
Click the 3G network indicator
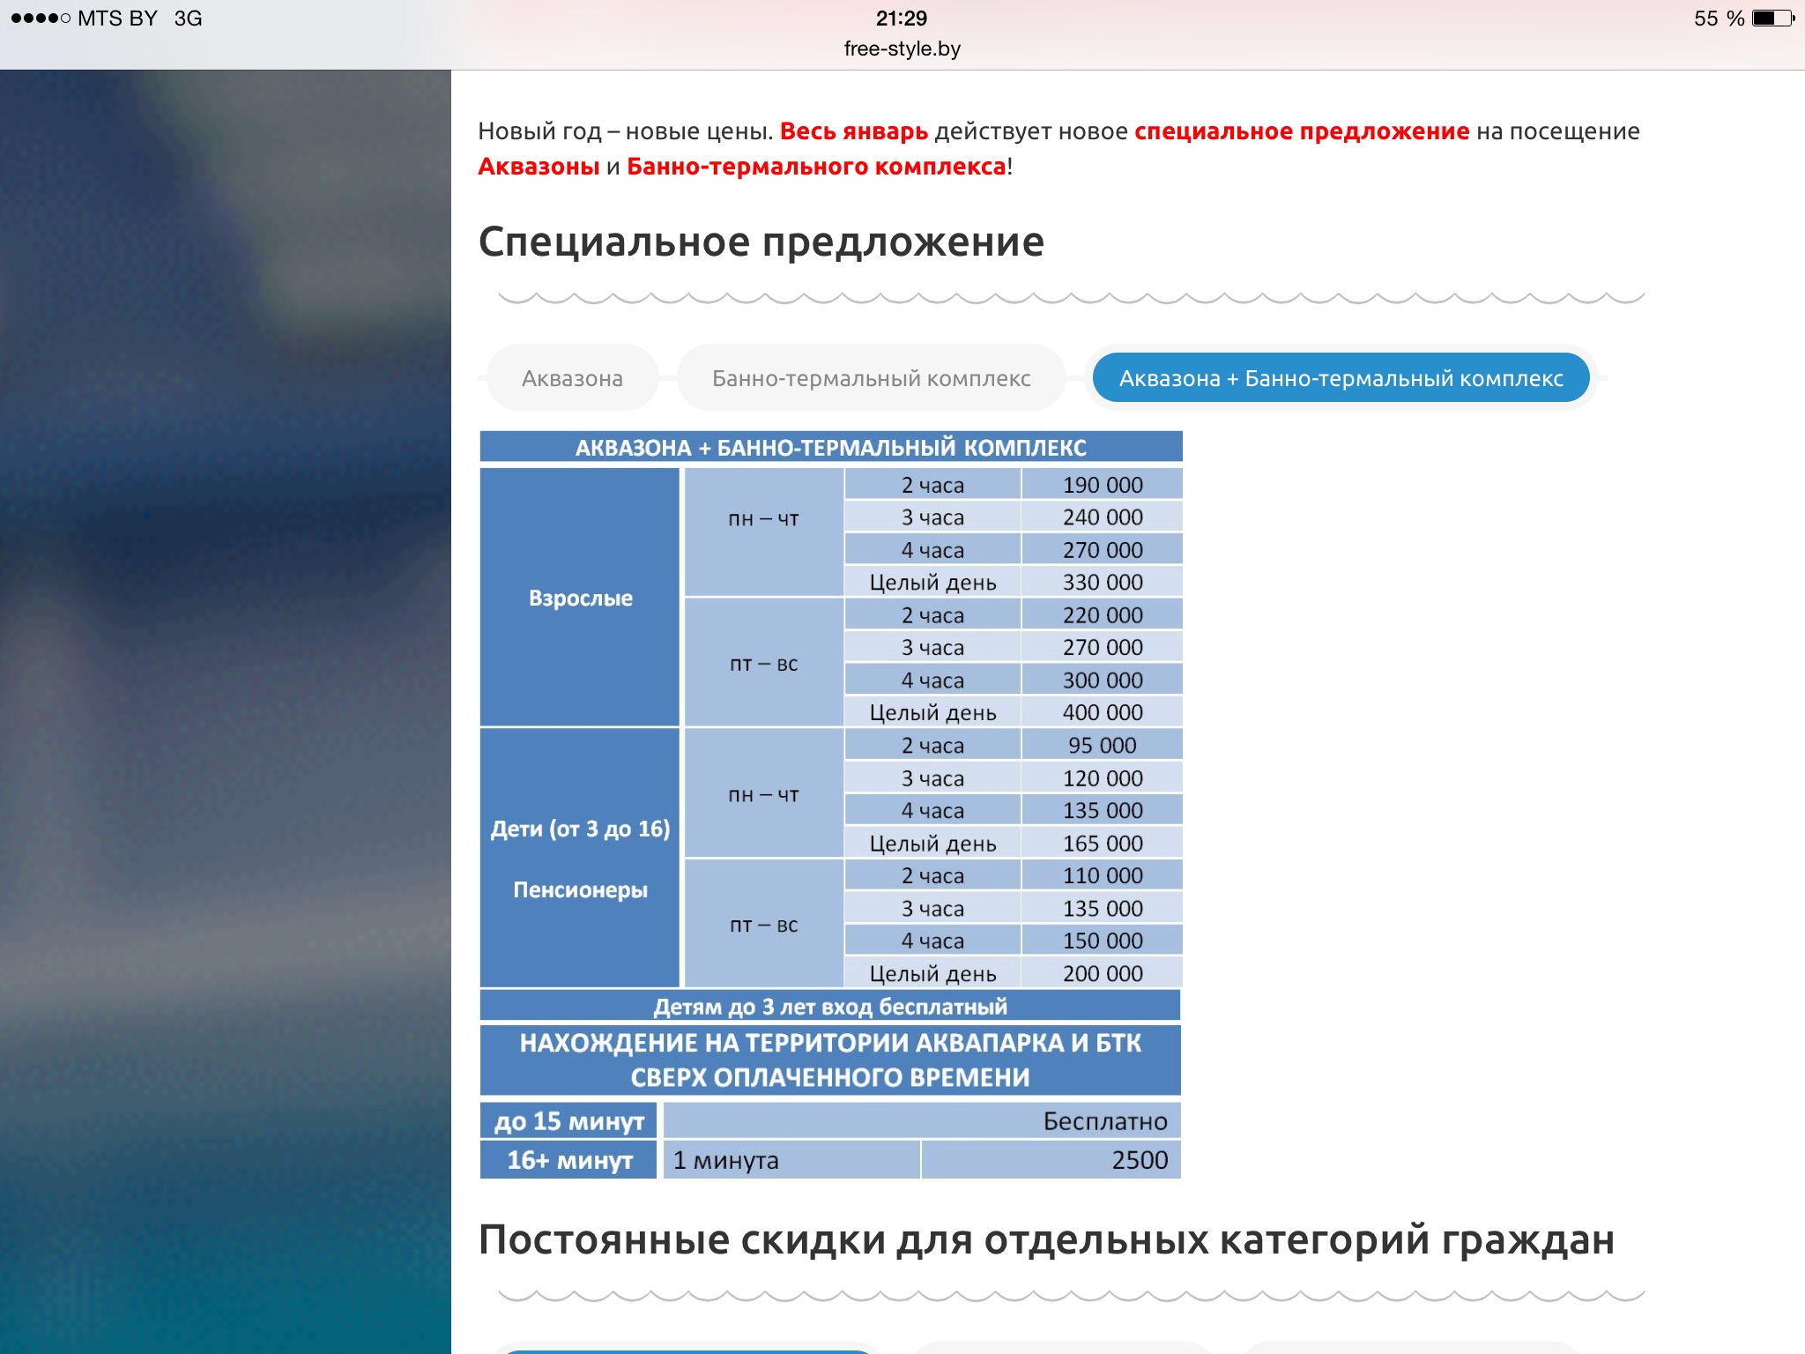[x=188, y=19]
